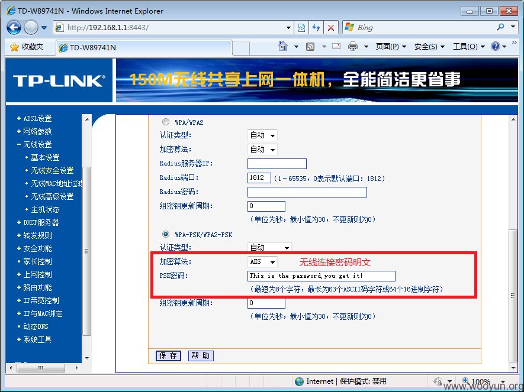Image resolution: width=524 pixels, height=392 pixels.
Task: Click the Radius服务器IP input field
Action: point(277,163)
